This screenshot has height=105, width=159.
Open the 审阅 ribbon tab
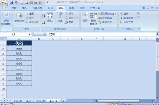(72, 8)
